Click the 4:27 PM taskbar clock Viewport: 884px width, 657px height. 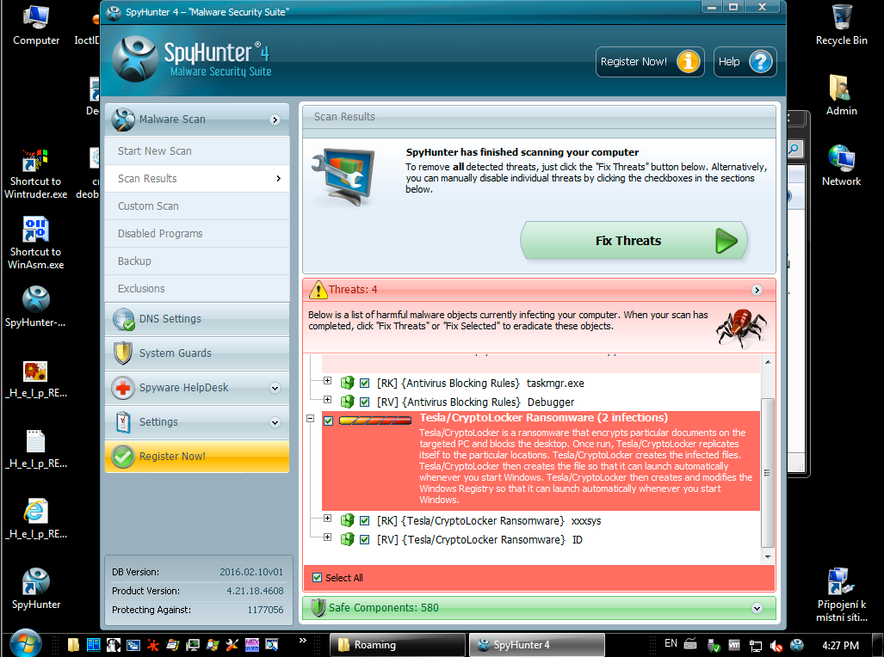(x=840, y=645)
